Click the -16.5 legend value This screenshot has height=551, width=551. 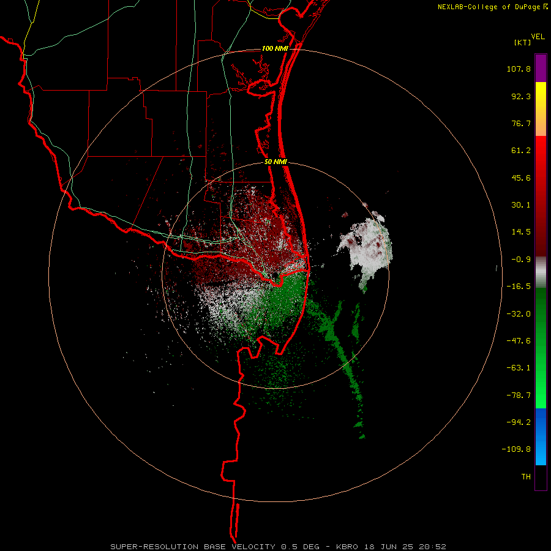click(x=519, y=287)
